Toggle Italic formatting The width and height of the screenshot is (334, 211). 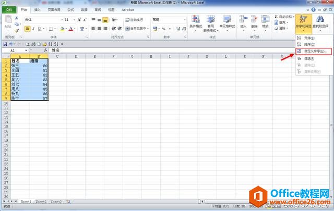tap(33, 29)
